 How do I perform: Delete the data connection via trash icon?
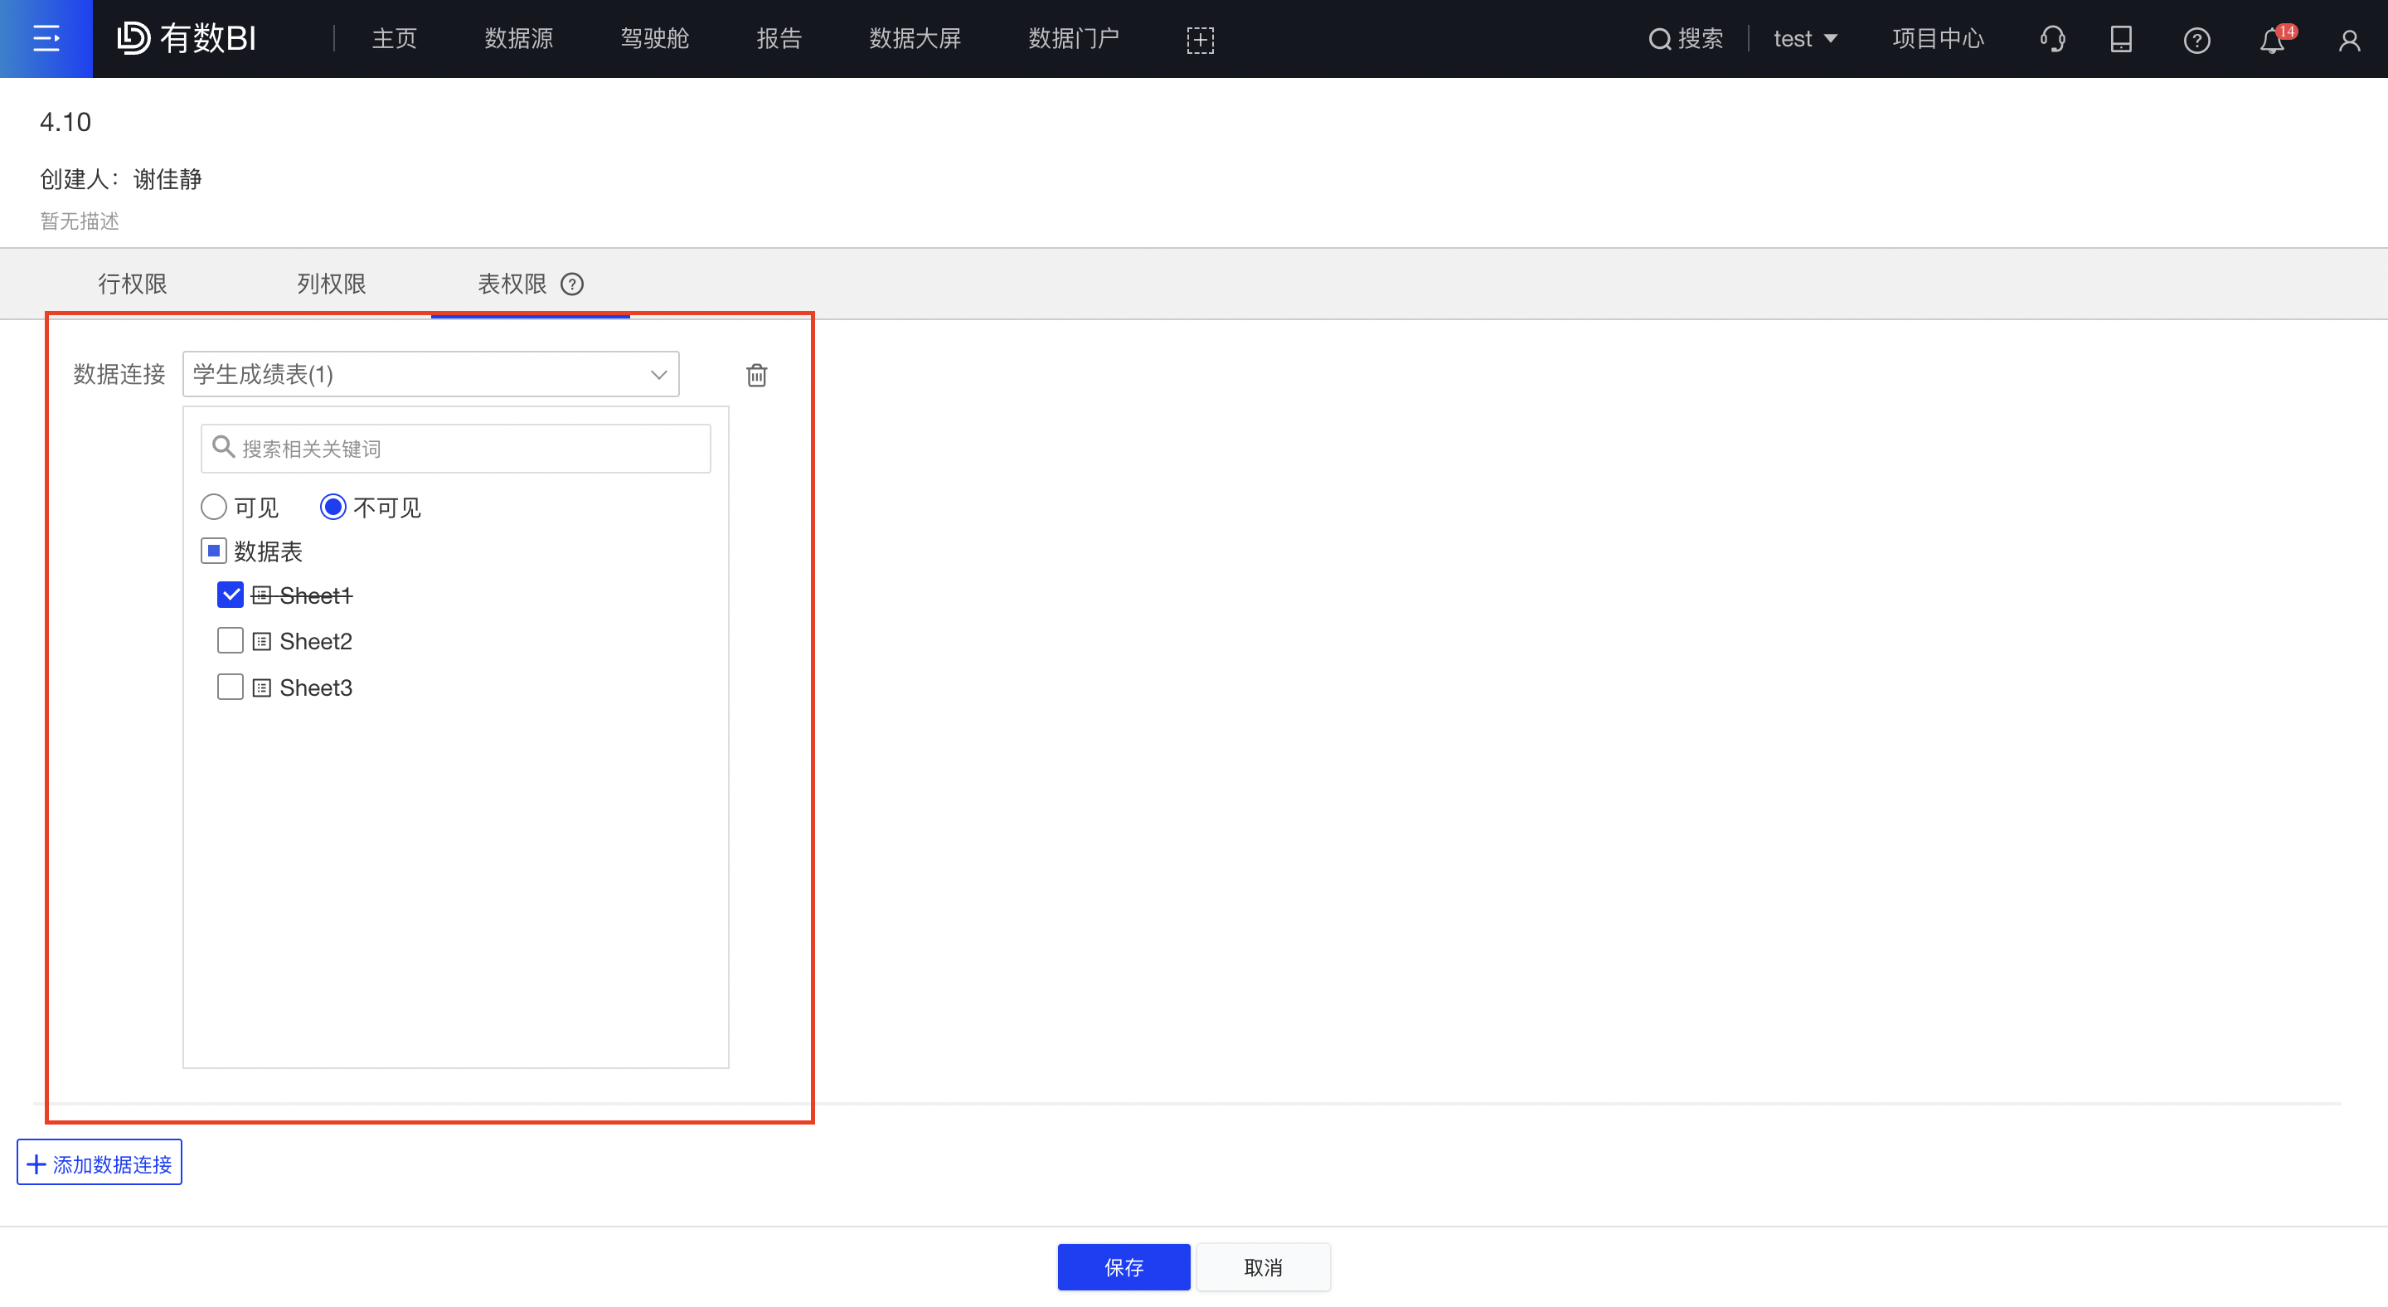pos(756,375)
